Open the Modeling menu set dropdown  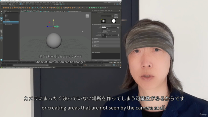click(x=4, y=4)
